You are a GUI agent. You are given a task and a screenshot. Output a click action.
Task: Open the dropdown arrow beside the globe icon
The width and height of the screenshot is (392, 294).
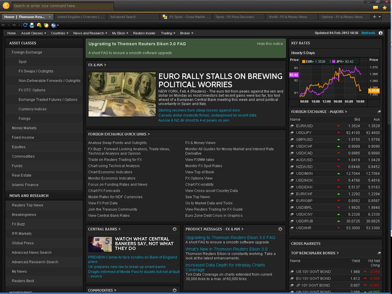[x=58, y=25]
